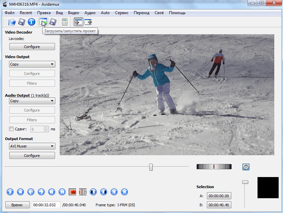Click the video timeline seek slider handle
283x213 pixels.
point(151,167)
